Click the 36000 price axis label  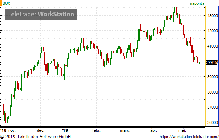pyautogui.click(x=213, y=122)
